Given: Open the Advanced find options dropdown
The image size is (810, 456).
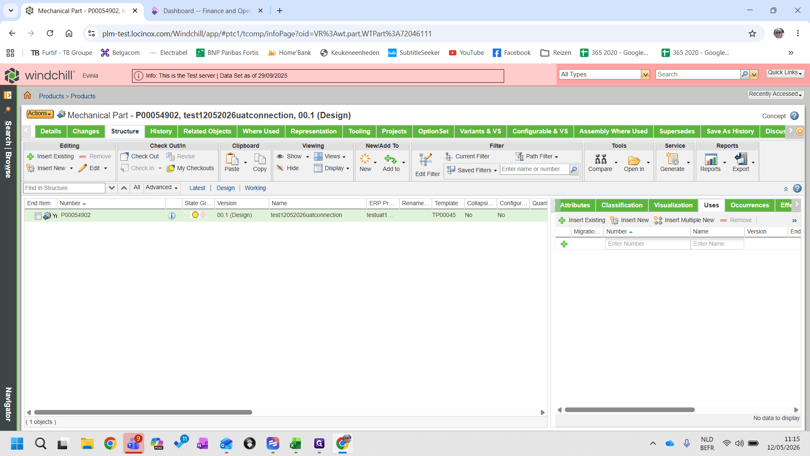Looking at the screenshot, I should [162, 187].
